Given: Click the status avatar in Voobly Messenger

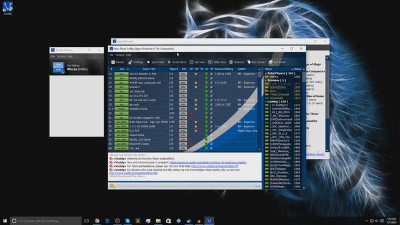Looking at the screenshot, I should click(58, 67).
